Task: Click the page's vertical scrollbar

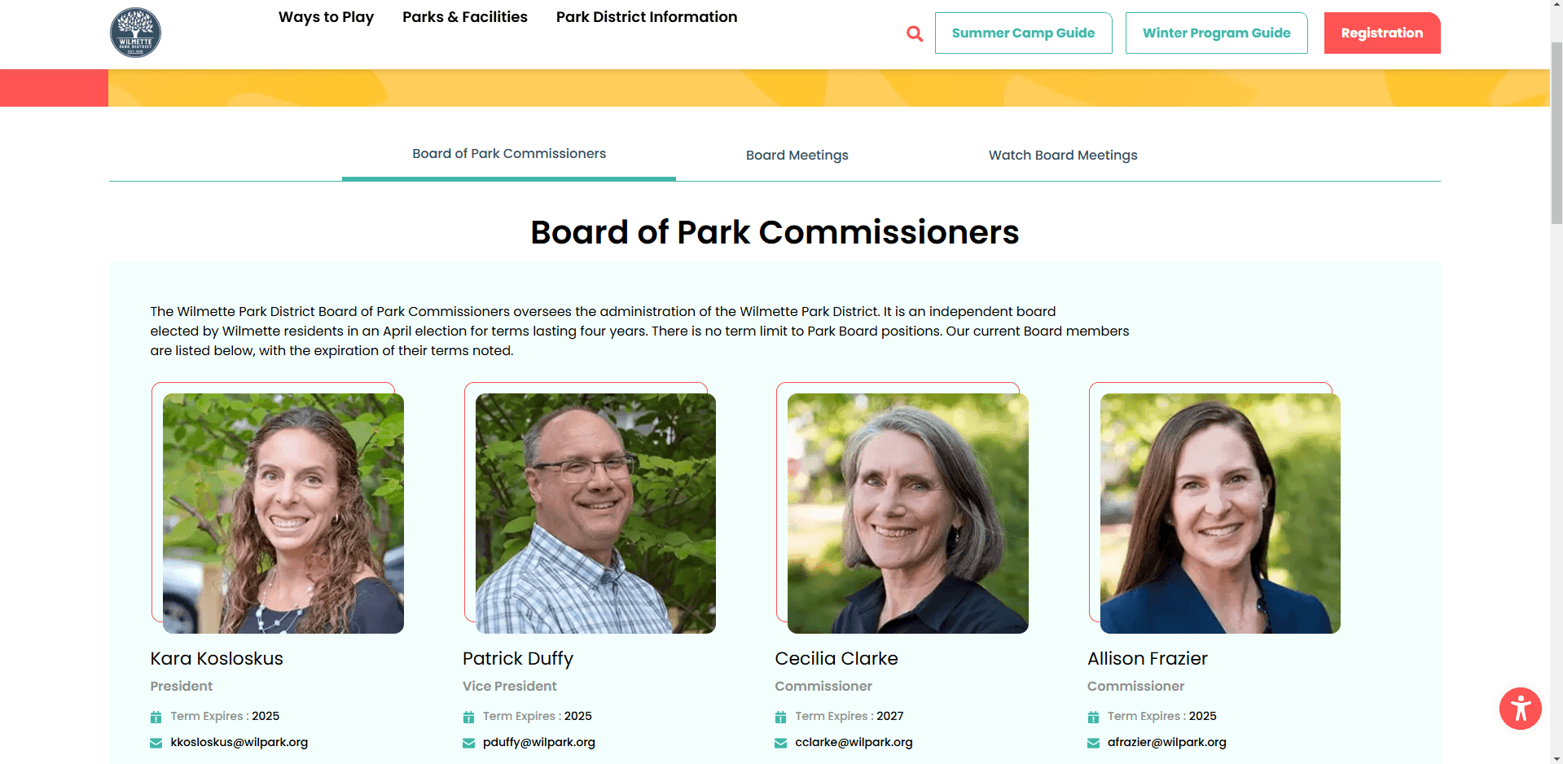Action: pos(1556,130)
